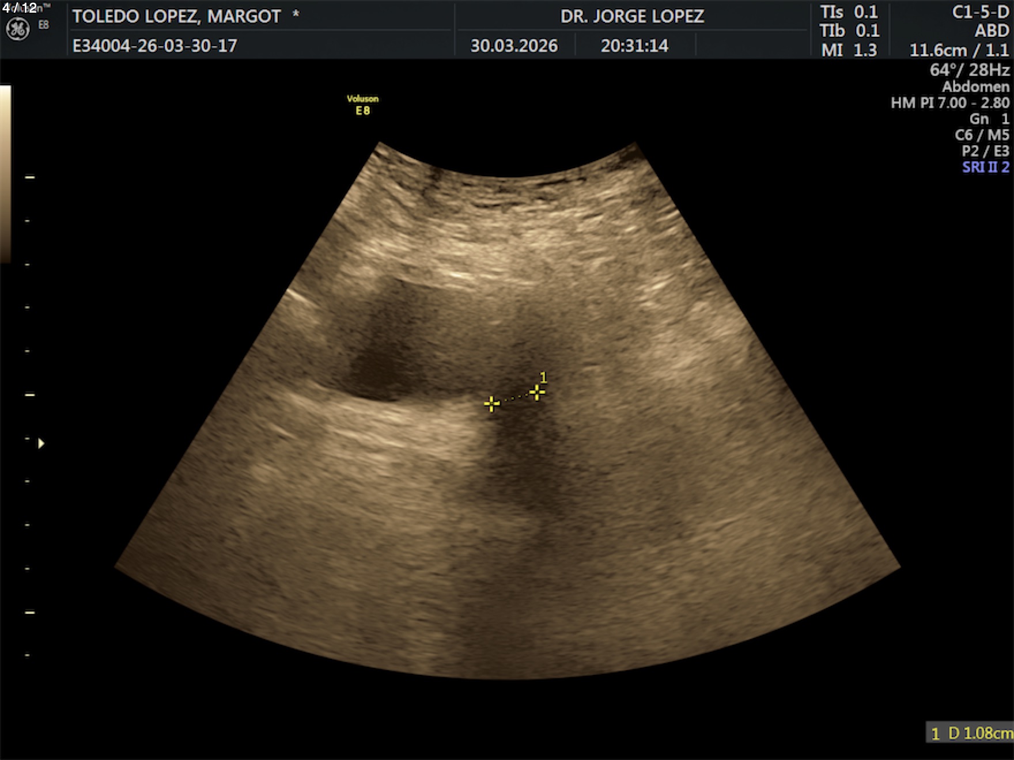Image resolution: width=1014 pixels, height=760 pixels.
Task: Click the Gn 1 gain value
Action: click(x=989, y=119)
